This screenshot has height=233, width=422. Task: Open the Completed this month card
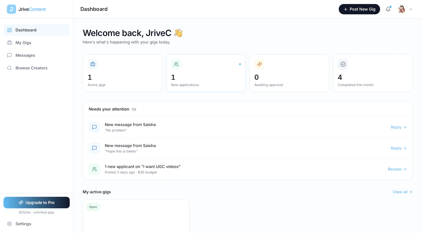tap(373, 73)
